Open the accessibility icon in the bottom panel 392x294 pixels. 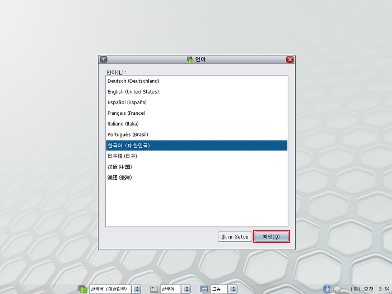coord(327,289)
